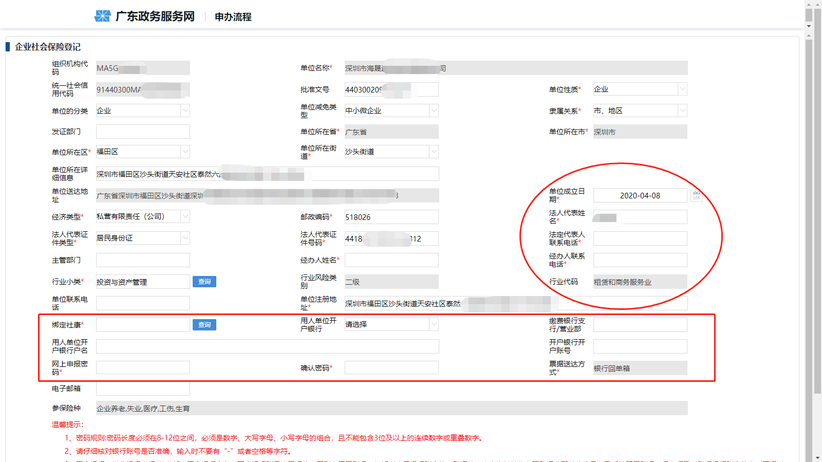Expand the 经济类型 dropdown
The image size is (822, 462).
pos(185,216)
